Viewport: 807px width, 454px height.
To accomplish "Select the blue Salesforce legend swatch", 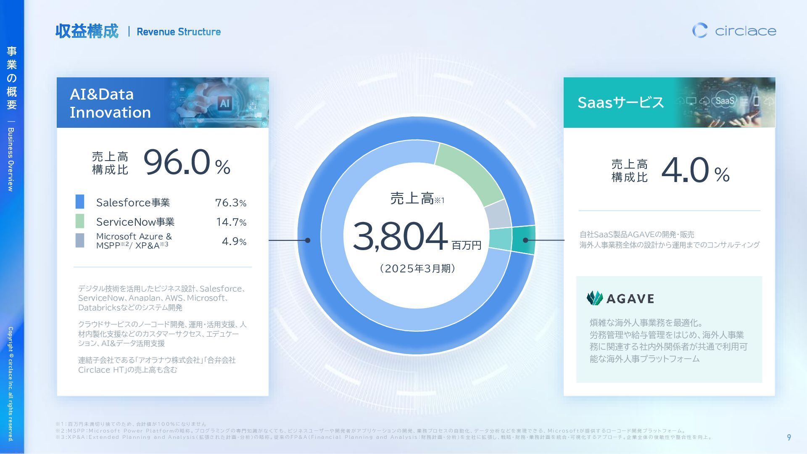I will [x=80, y=202].
